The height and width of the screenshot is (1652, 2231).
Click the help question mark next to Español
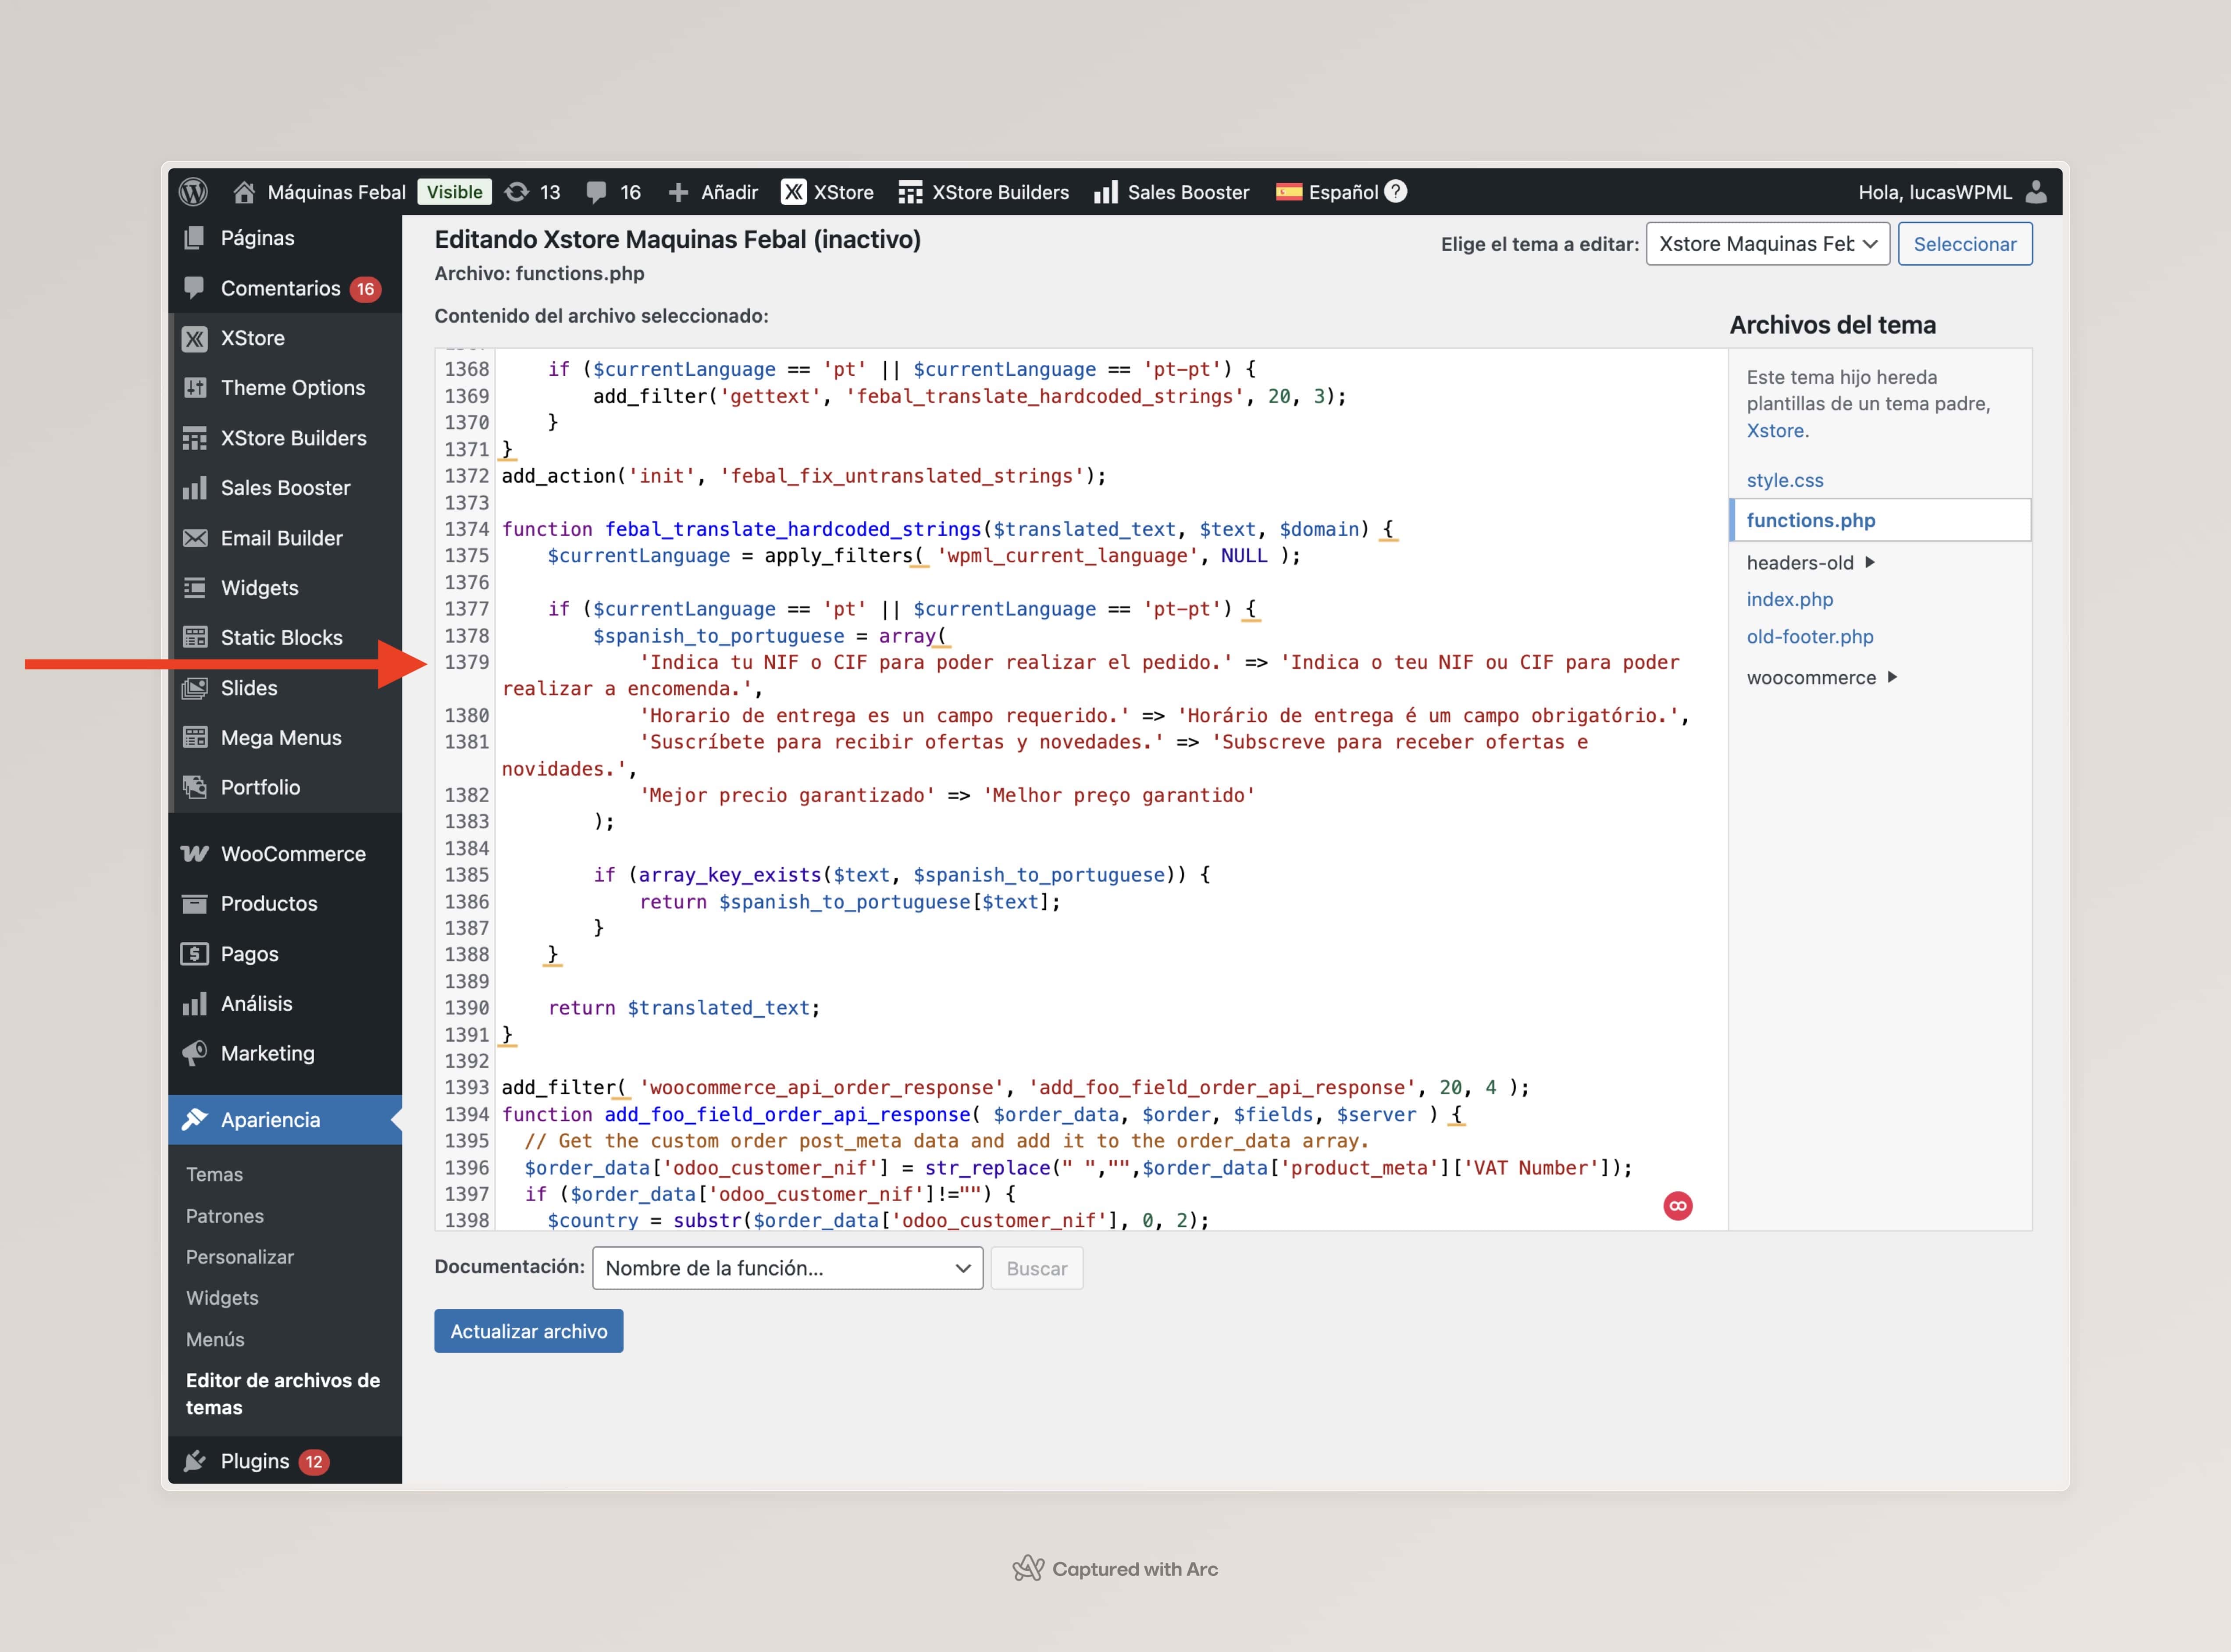click(x=1396, y=191)
